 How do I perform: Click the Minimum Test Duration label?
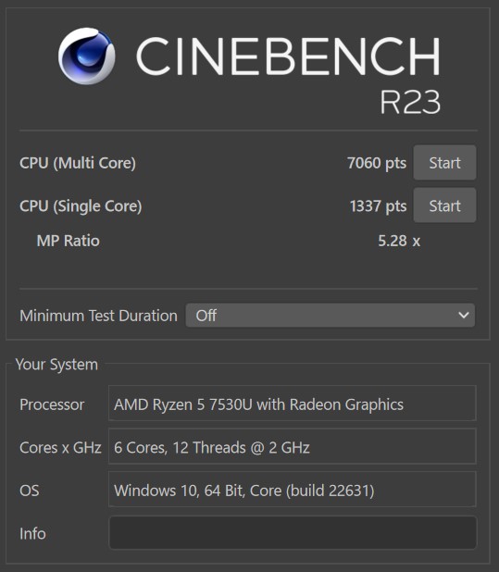[x=98, y=316]
